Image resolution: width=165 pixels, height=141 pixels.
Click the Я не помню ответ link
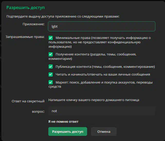pyautogui.click(x=63, y=121)
